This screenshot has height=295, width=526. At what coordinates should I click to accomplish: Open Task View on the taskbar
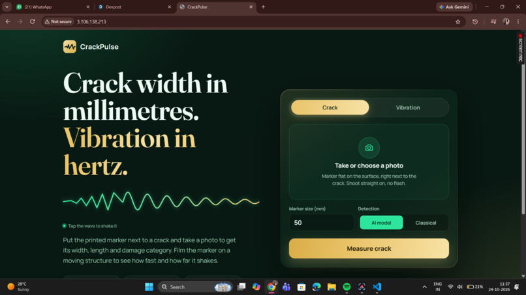click(x=241, y=287)
